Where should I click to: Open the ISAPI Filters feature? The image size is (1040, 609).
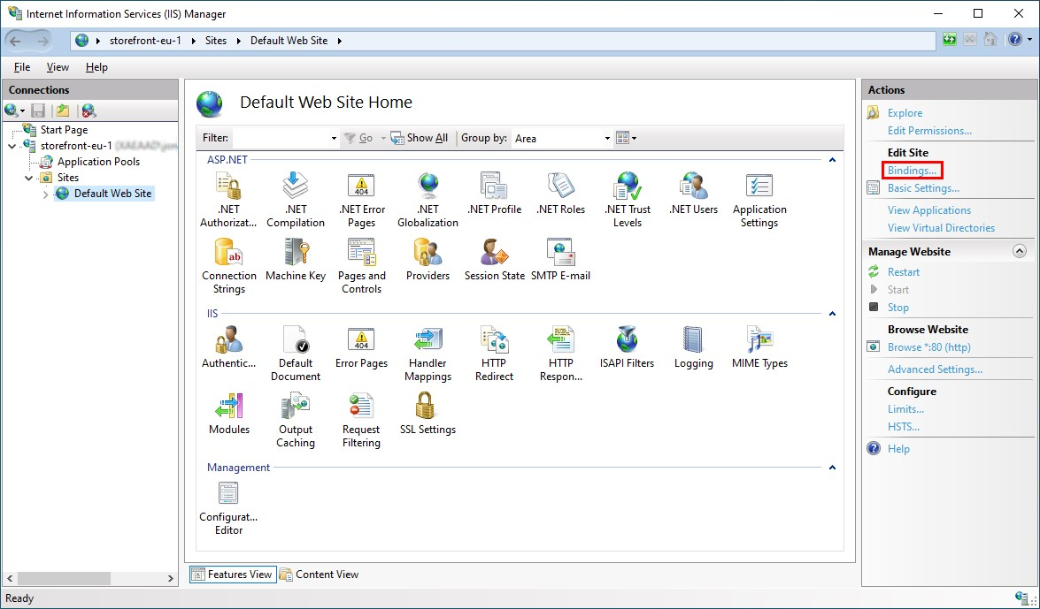coord(627,341)
